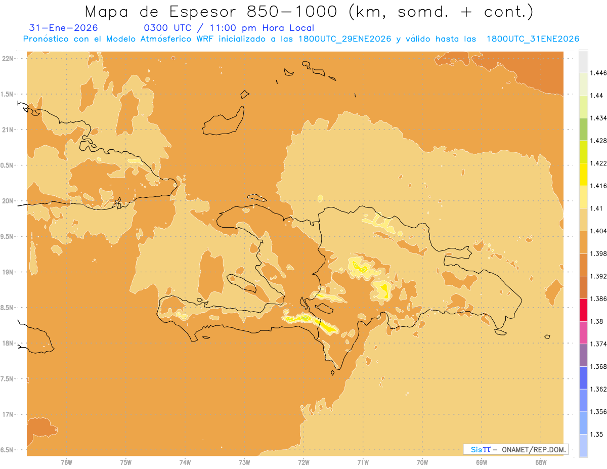This screenshot has height=469, width=607.
Task: Click longitude label '69W'
Action: pos(482,462)
